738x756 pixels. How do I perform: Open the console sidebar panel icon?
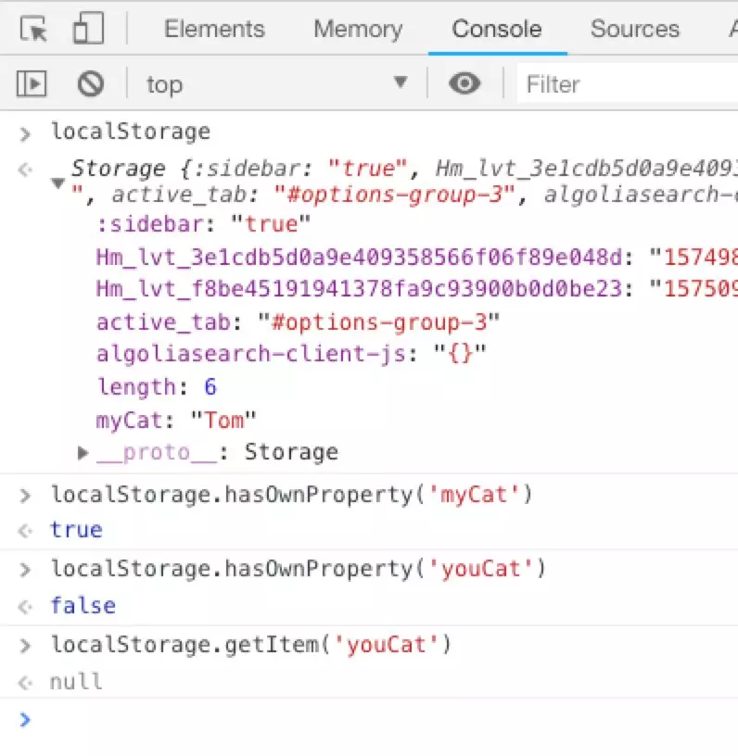tap(31, 83)
